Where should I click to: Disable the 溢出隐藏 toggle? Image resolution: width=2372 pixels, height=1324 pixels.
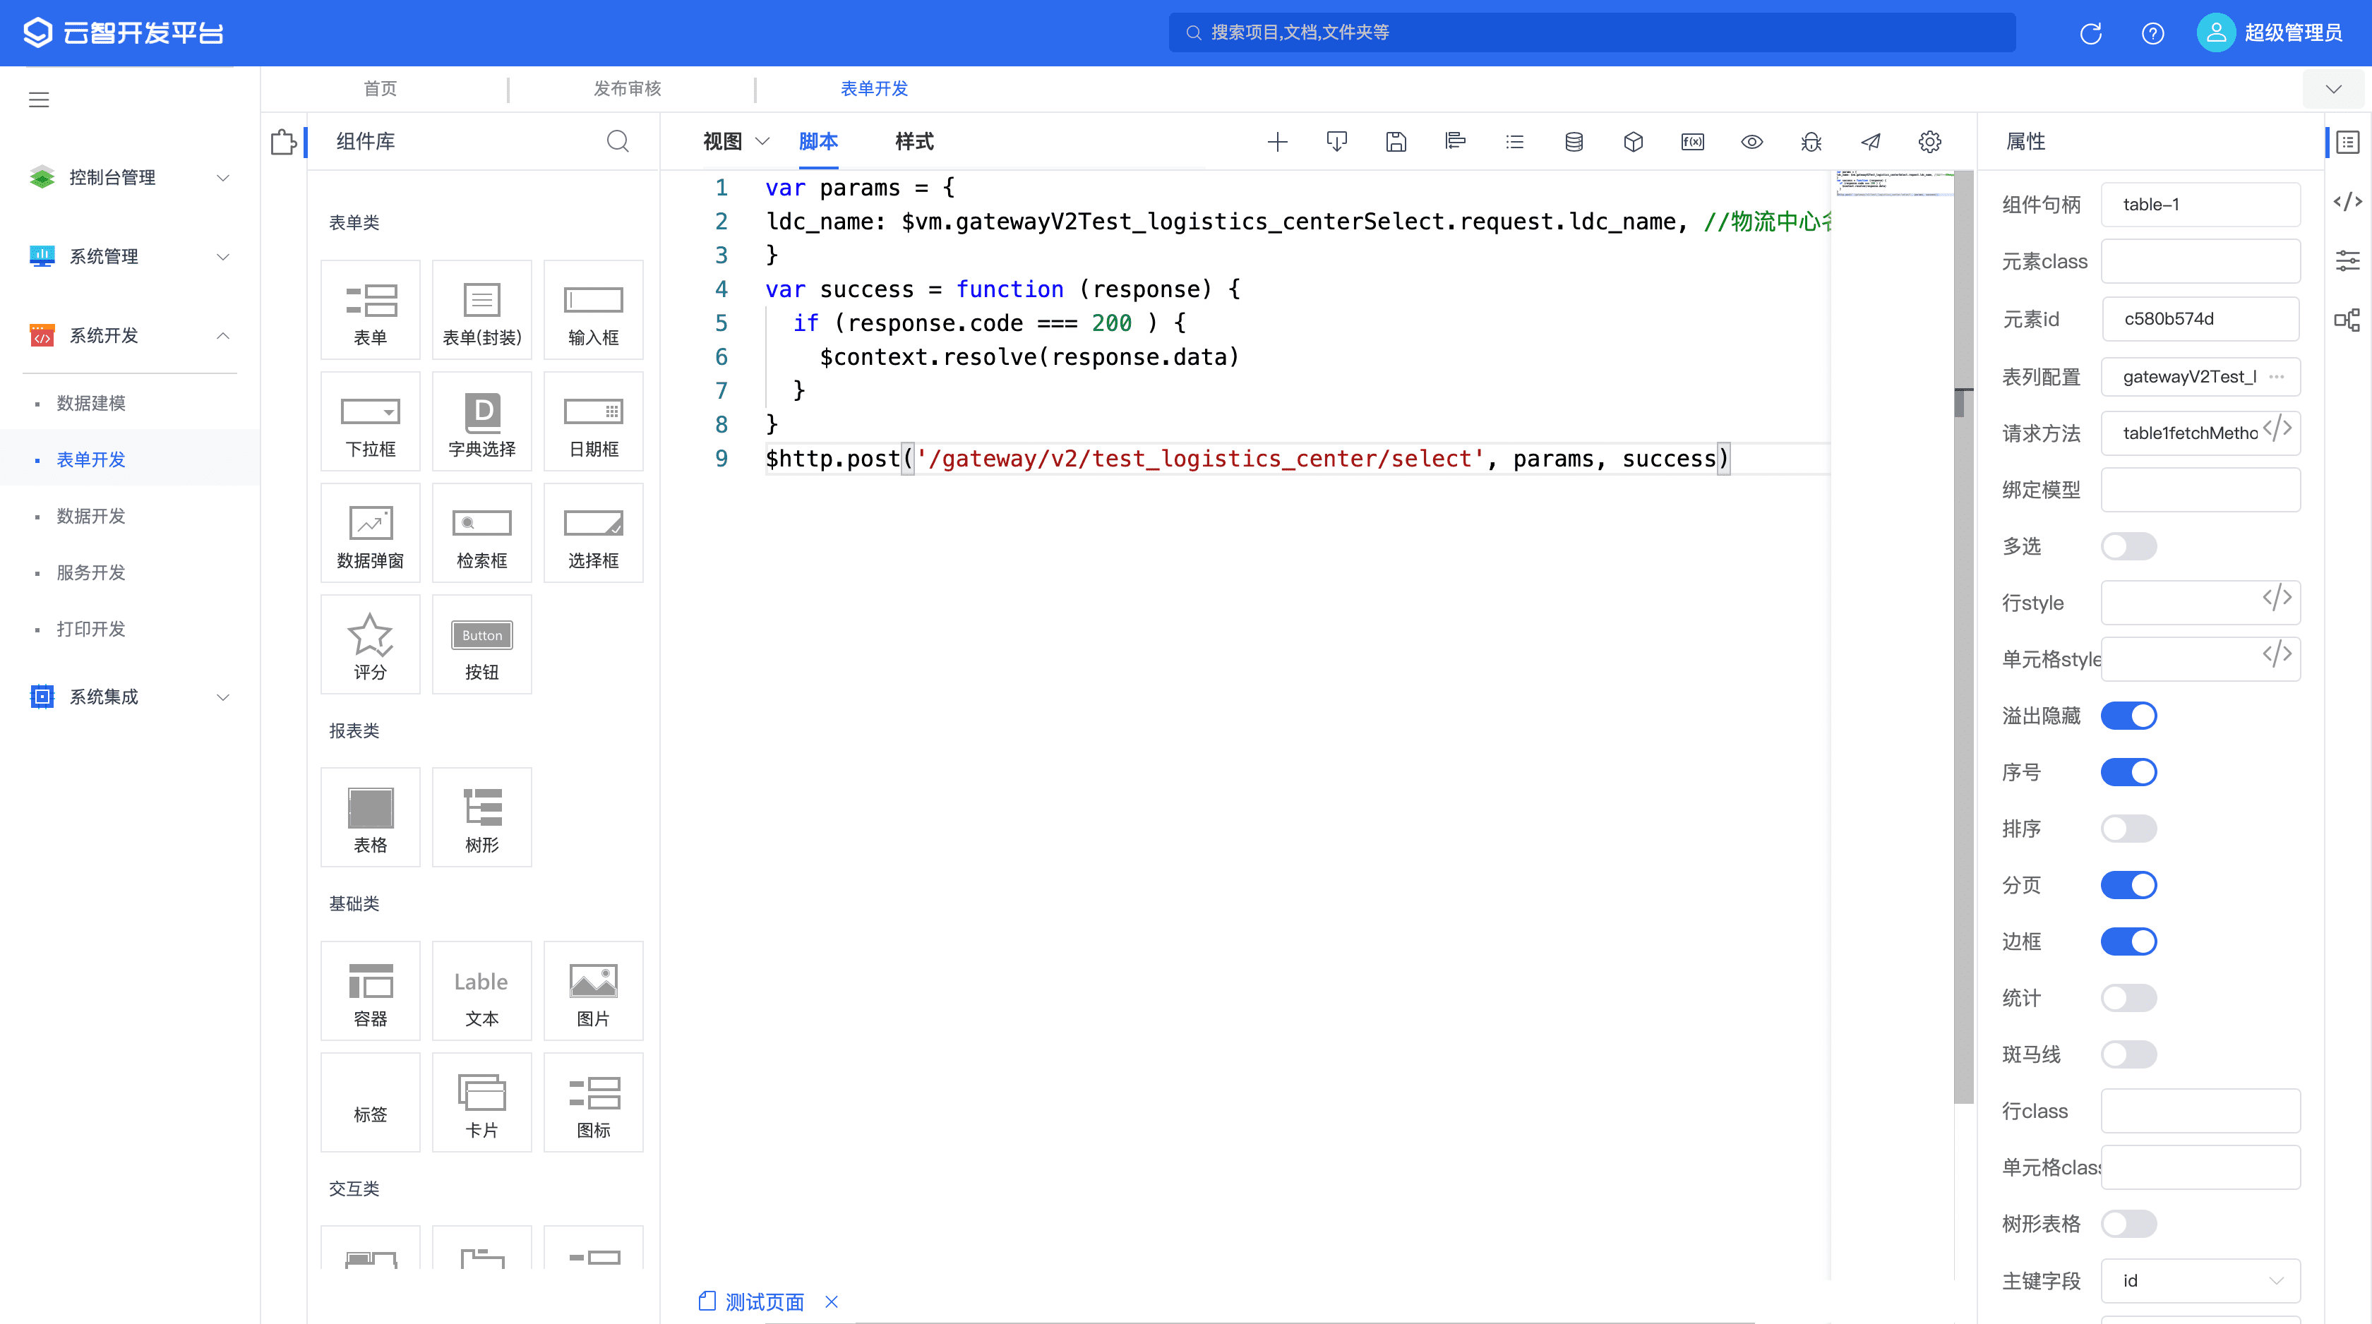(2129, 716)
